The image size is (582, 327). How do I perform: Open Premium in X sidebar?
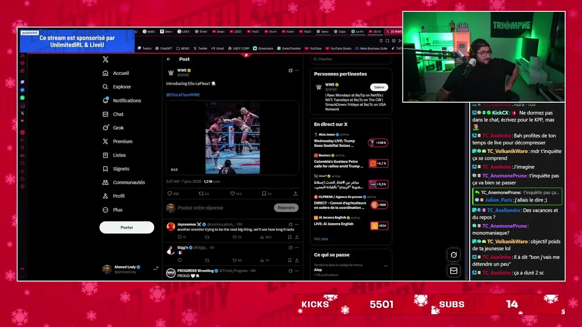click(x=118, y=141)
